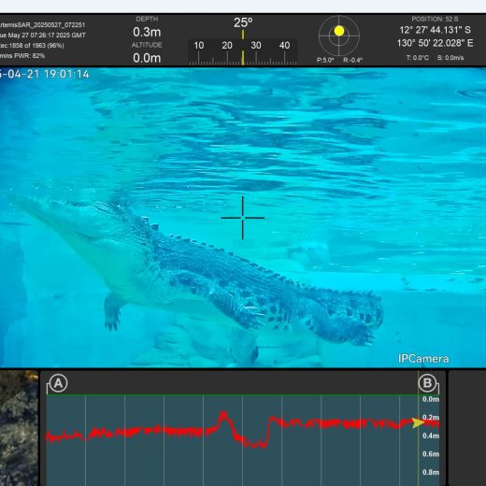Click the ArtemisSAR recording file name

click(x=42, y=25)
